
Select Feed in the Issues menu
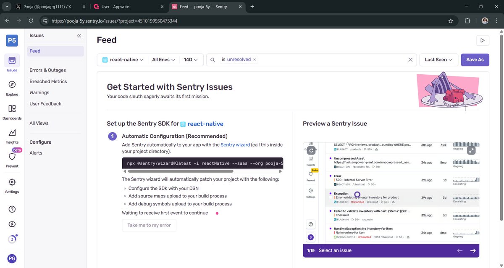55,51
